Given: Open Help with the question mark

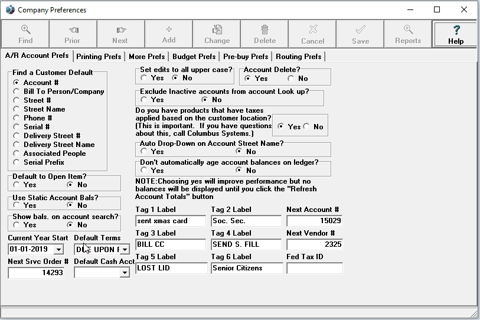Looking at the screenshot, I should pos(456,34).
